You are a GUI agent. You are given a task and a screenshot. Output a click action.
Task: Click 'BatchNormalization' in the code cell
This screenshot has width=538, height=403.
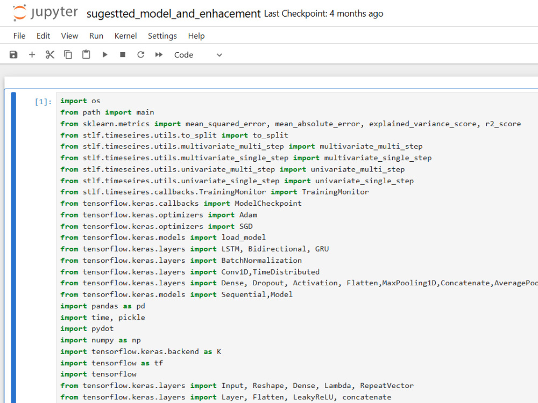click(x=261, y=261)
